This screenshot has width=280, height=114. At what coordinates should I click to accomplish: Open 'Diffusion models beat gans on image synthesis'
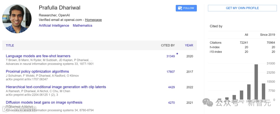(44, 102)
